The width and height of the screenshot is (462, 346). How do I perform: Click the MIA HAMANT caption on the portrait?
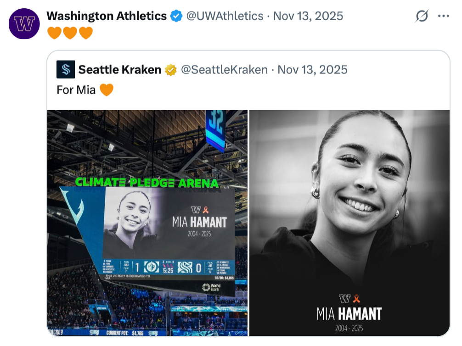[x=349, y=314]
